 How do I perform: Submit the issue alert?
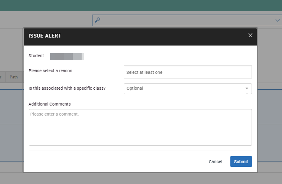tap(241, 161)
